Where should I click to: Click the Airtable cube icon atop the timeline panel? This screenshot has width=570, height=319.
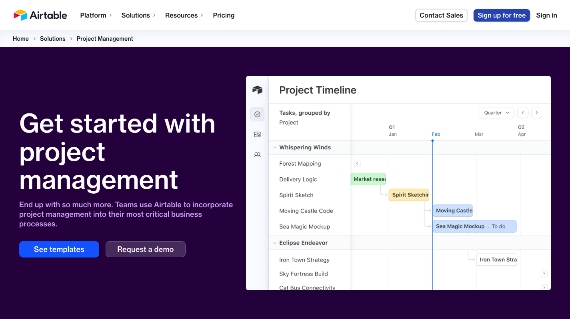257,90
